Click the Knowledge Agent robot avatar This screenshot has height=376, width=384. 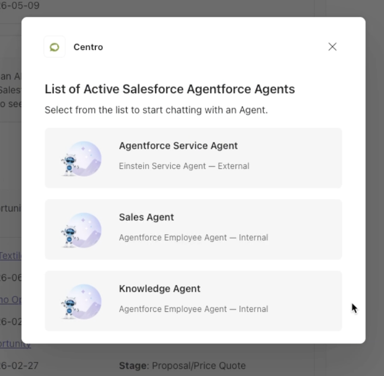pos(81,302)
